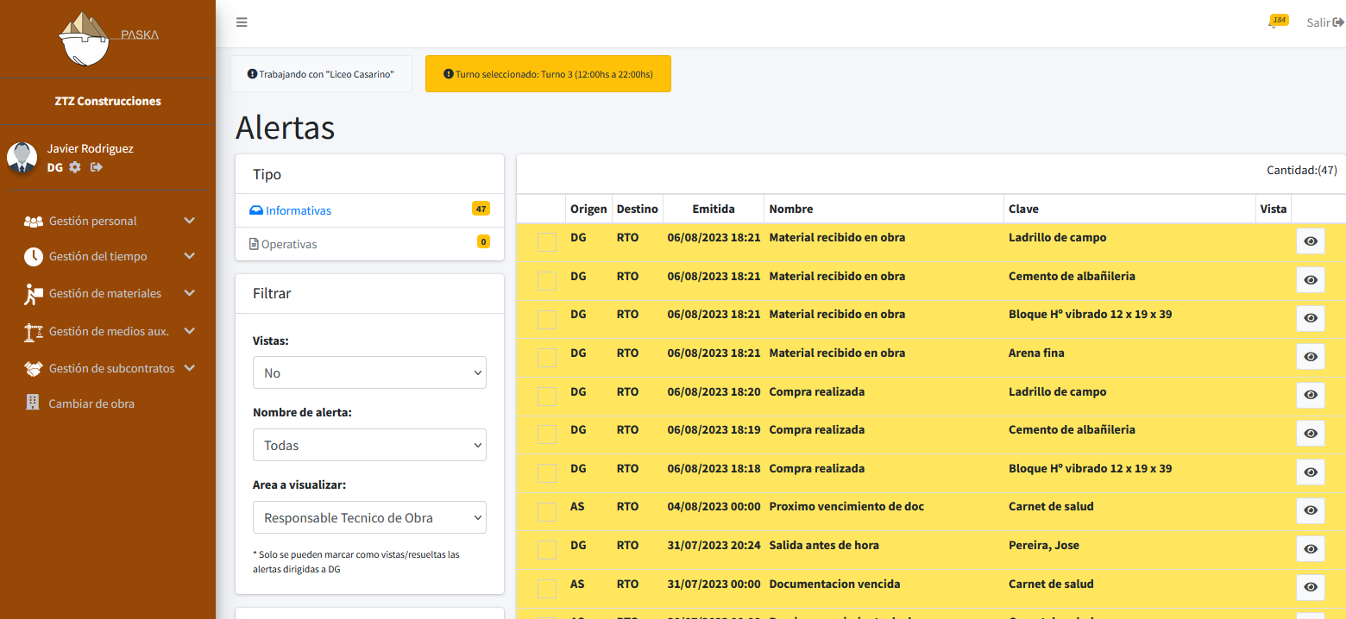
Task: Open Gestión de medios aux. menu
Action: (108, 331)
